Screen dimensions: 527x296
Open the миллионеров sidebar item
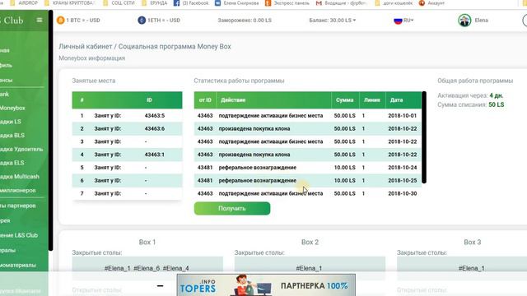pos(18,190)
